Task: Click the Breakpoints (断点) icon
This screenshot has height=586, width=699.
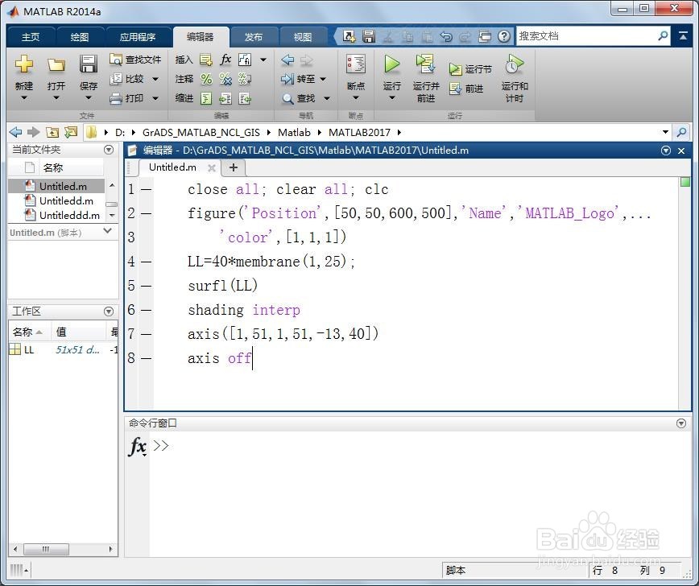Action: pos(356,64)
